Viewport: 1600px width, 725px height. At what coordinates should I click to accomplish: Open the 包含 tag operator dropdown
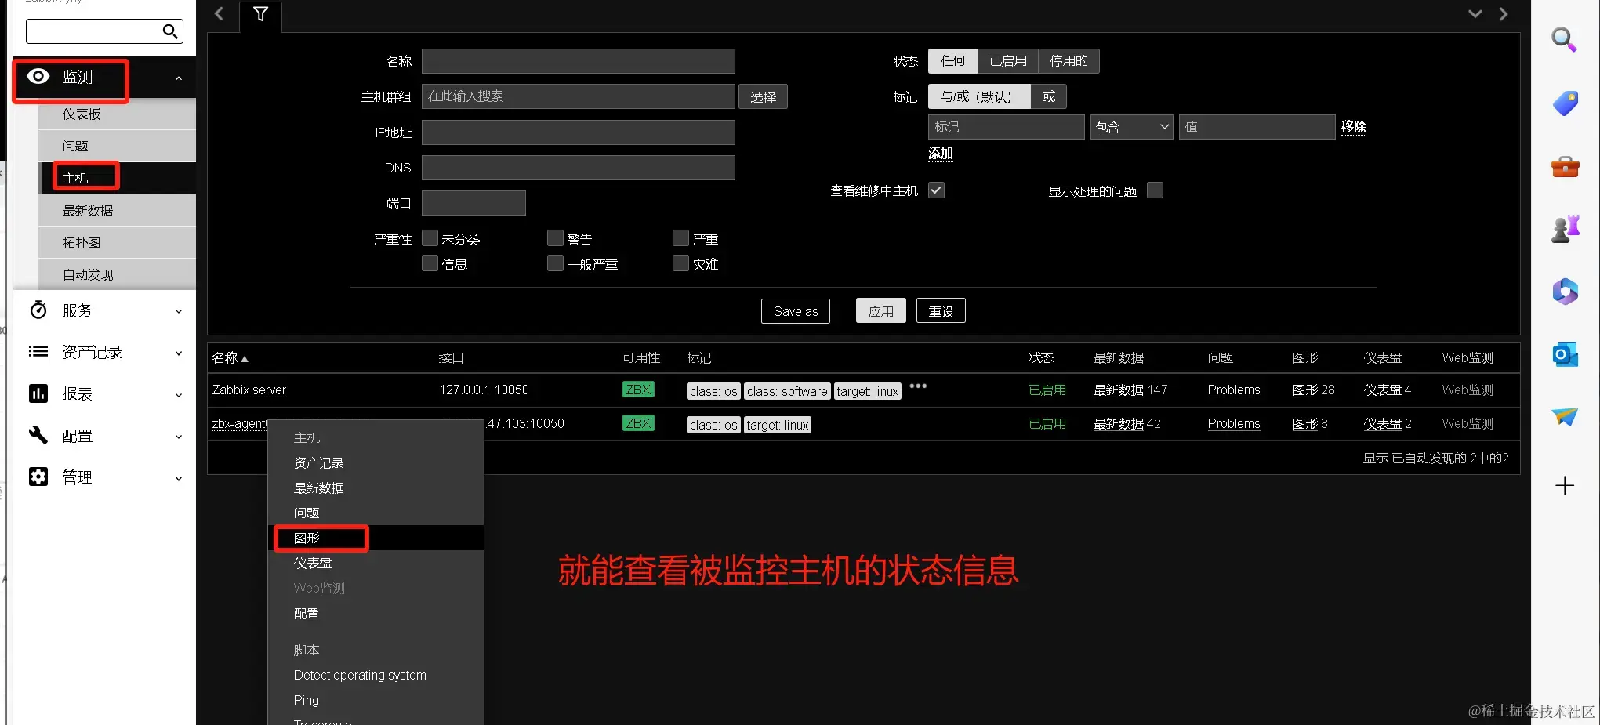pos(1131,127)
